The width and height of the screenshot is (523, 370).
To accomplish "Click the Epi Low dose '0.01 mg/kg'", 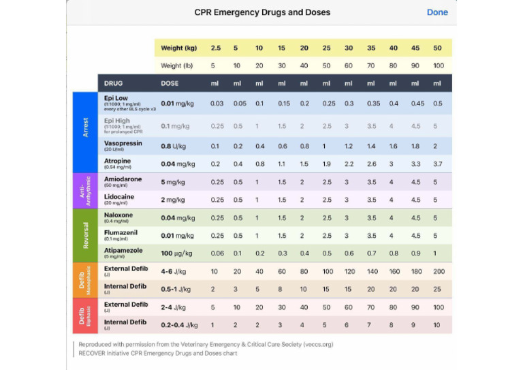I will tap(177, 104).
